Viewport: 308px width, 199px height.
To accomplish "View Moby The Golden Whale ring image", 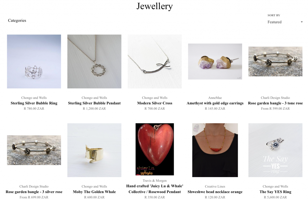I will 94,150.
